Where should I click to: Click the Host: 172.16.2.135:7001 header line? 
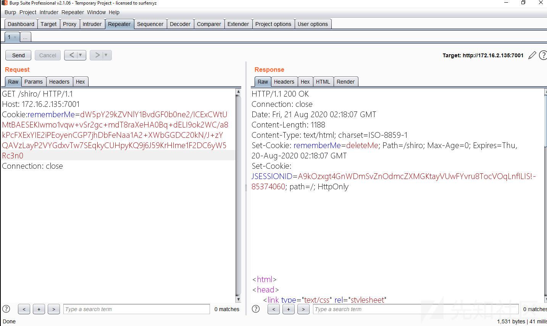pos(41,104)
